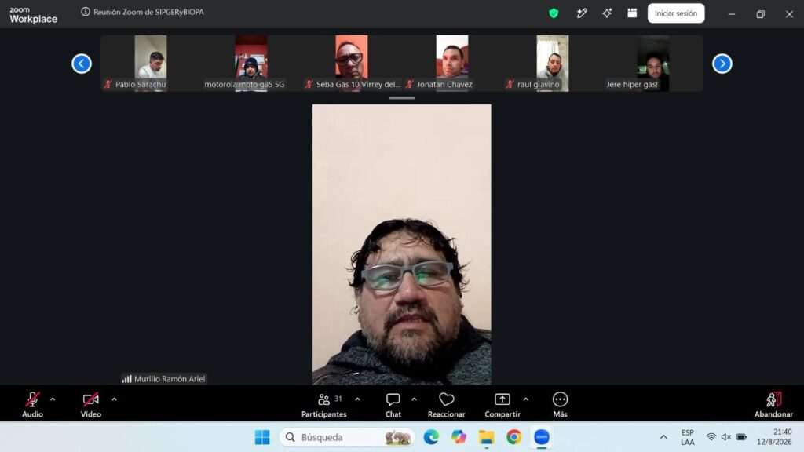
Task: Click the main speaker video
Action: coord(401,245)
